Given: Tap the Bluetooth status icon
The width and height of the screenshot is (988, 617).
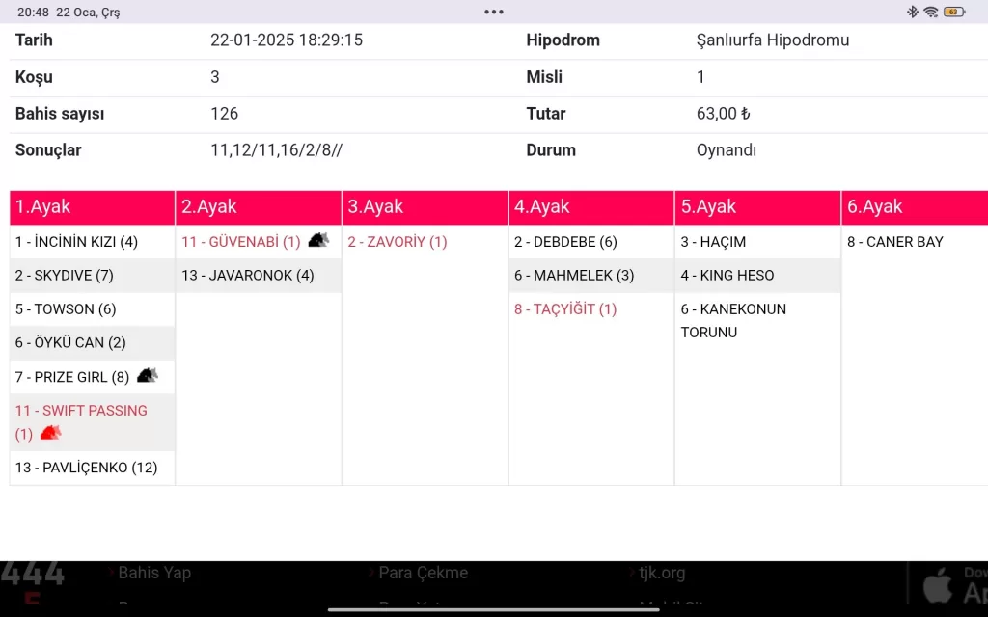Looking at the screenshot, I should 912,13.
